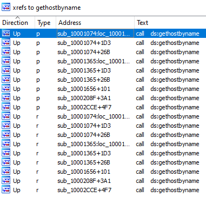
Task: Select address sub_10001074+1D3 in type p row
Action: [x=84, y=43]
